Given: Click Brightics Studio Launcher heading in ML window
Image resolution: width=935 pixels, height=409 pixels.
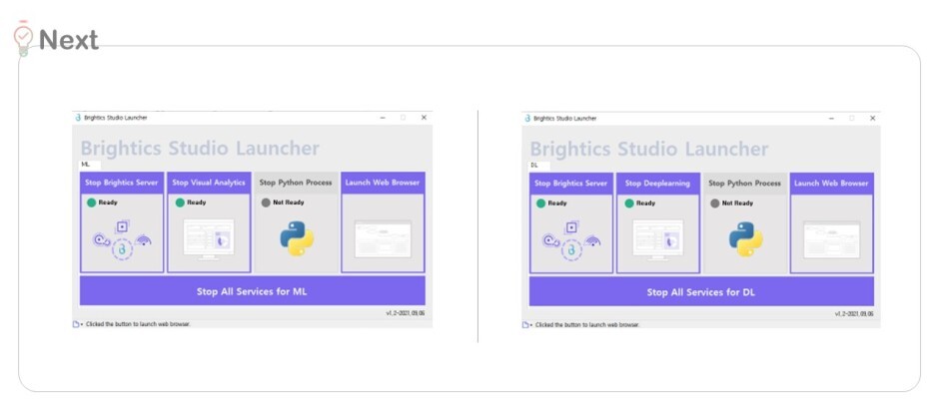Looking at the screenshot, I should pyautogui.click(x=200, y=149).
